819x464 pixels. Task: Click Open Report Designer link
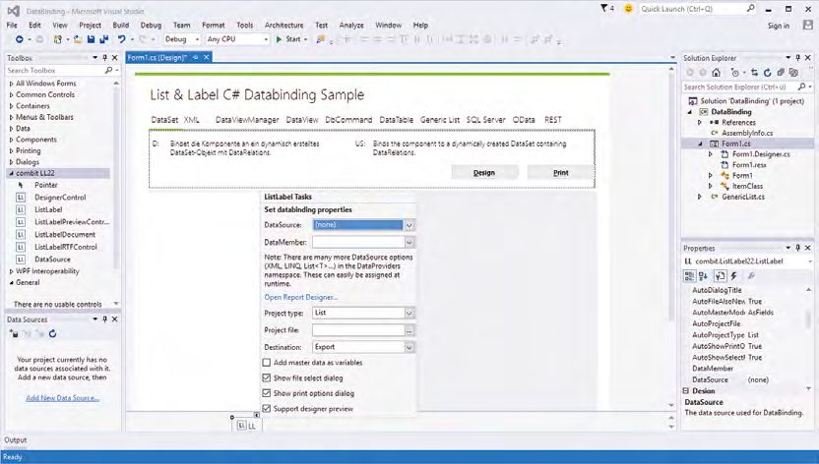coord(301,297)
